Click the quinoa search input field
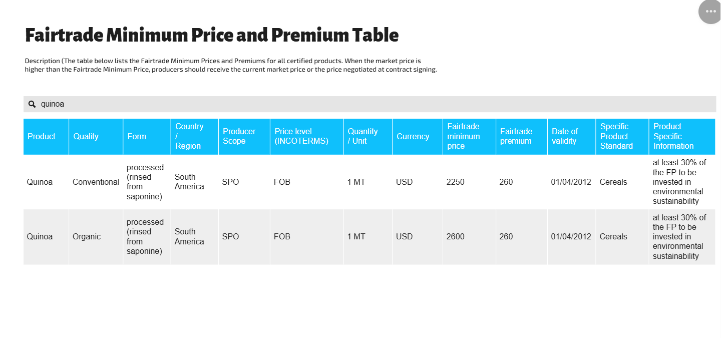Image resolution: width=721 pixels, height=338 pixels. pos(350,104)
